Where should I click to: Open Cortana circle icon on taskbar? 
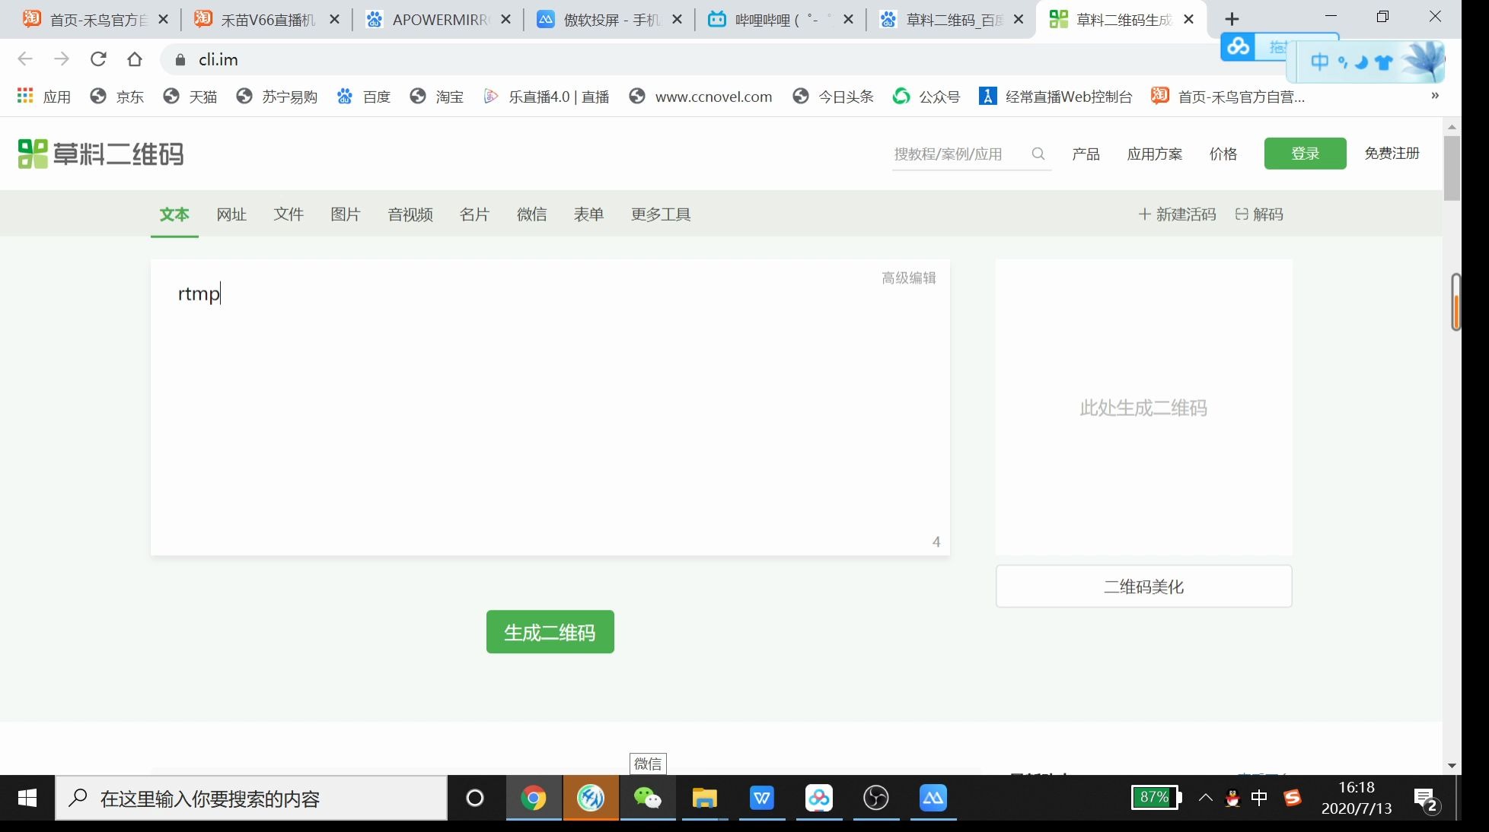click(475, 799)
